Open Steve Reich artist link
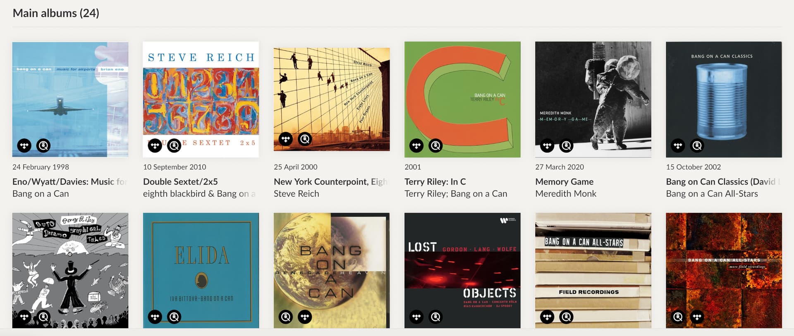Image resolution: width=794 pixels, height=336 pixels. [x=296, y=193]
